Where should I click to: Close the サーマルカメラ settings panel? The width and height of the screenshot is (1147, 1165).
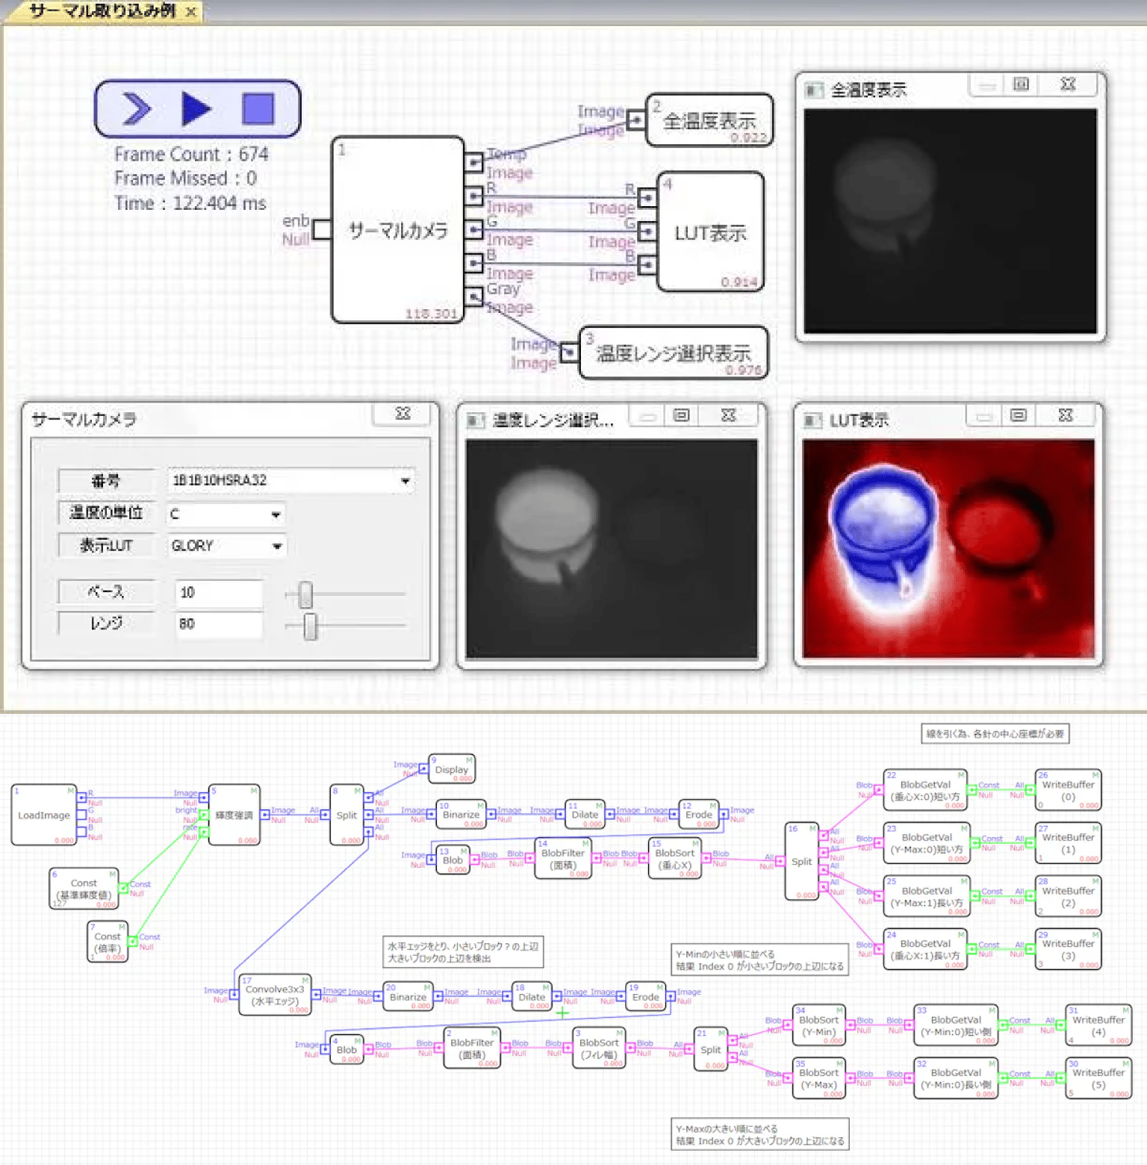(x=403, y=414)
